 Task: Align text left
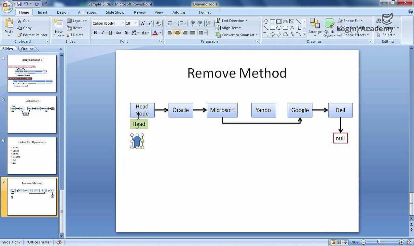coord(170,33)
